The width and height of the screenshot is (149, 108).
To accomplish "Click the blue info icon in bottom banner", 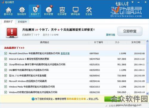I will 33,99.
